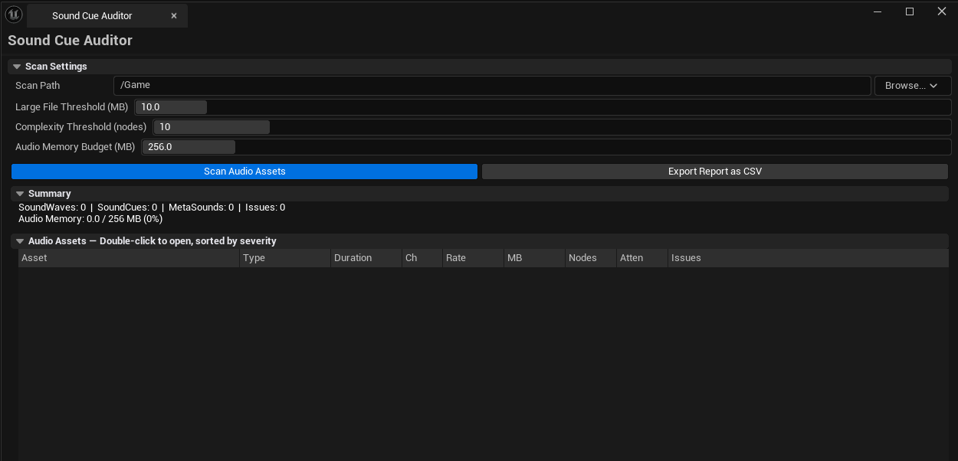Close the Sound Cue Auditor tab
Screen dimensions: 958x461
click(x=174, y=15)
